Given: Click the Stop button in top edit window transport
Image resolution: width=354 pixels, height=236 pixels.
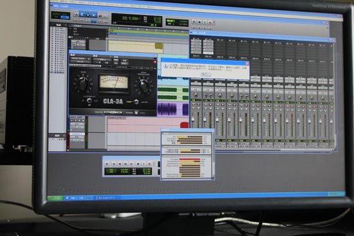Looking at the screenshot, I should pos(200,22).
